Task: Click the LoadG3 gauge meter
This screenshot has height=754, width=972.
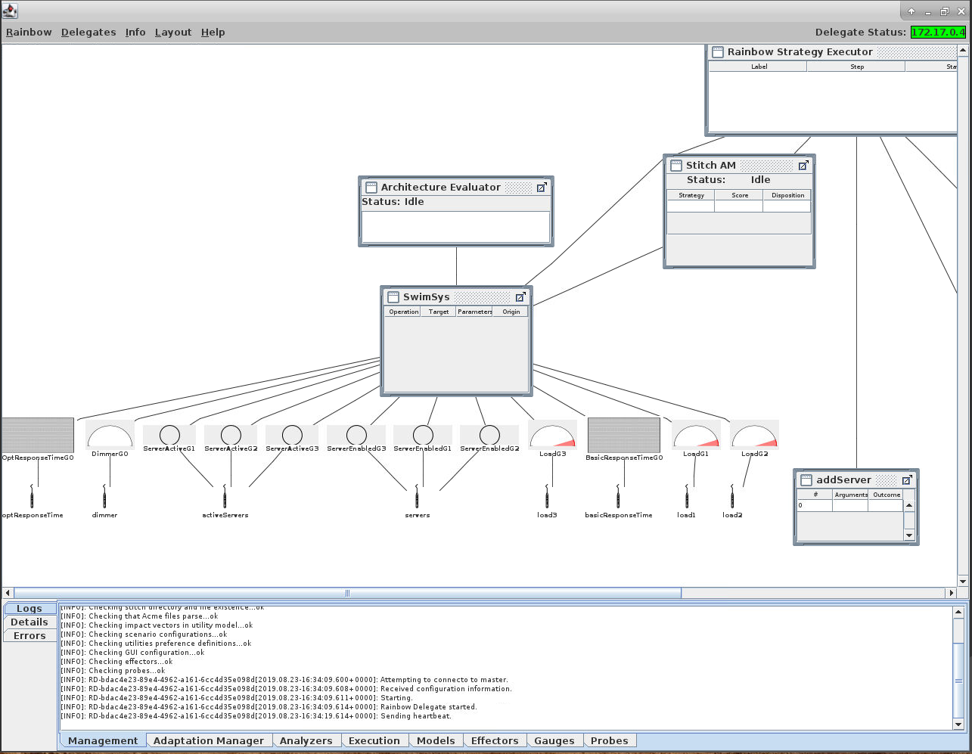Action: (x=552, y=436)
